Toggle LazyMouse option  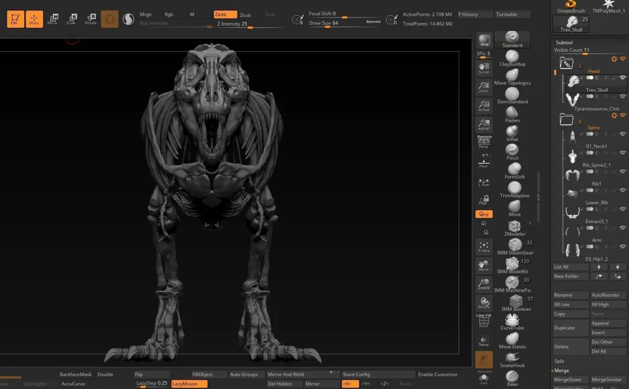tap(189, 384)
